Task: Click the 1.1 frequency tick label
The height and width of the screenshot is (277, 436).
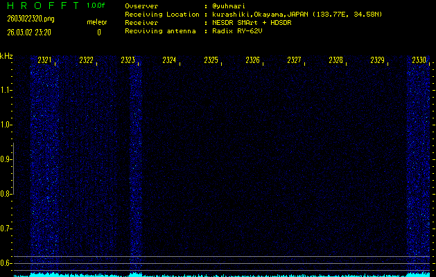Action: click(x=7, y=90)
